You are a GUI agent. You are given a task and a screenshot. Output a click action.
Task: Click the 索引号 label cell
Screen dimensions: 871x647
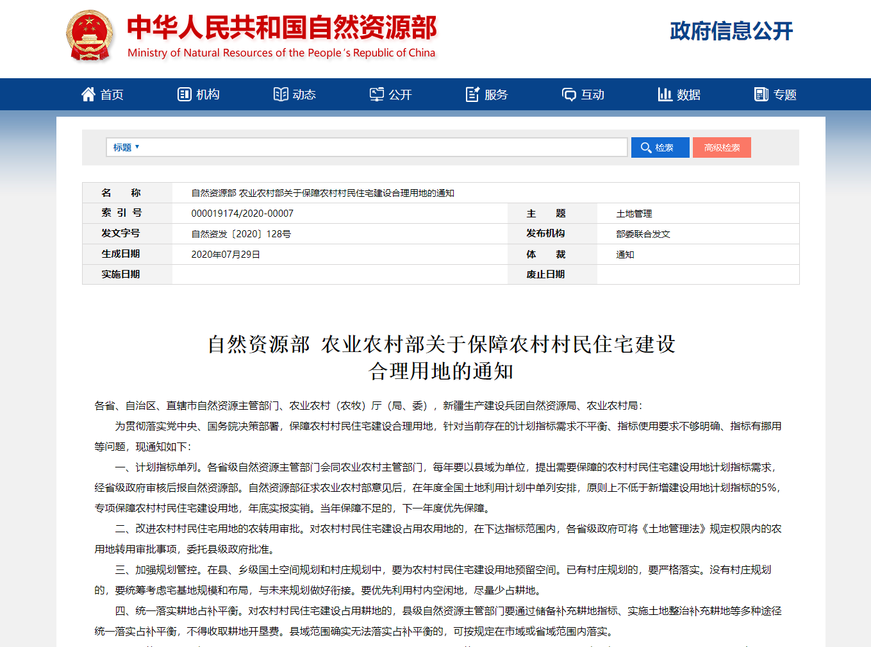click(x=127, y=213)
